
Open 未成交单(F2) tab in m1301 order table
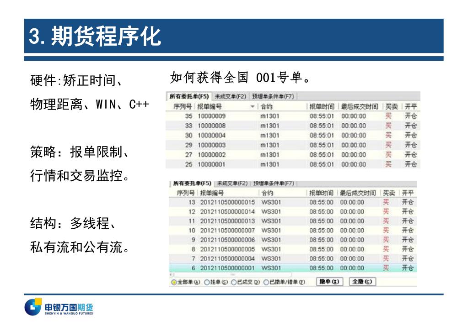pos(230,96)
